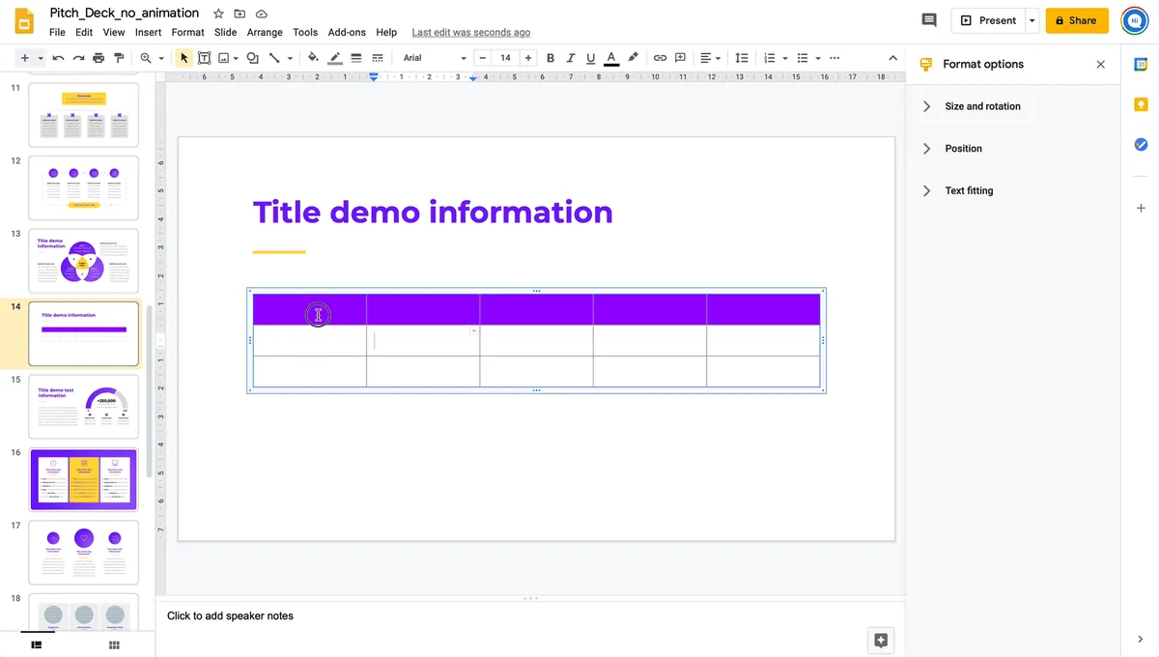
Task: Hide the menus with the up chevron
Action: tap(893, 58)
